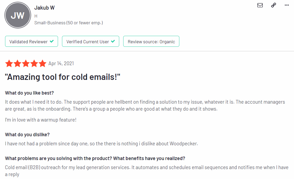Screen dimensions: 294x179
Task: Click the third orange rating star
Action: click(26, 63)
